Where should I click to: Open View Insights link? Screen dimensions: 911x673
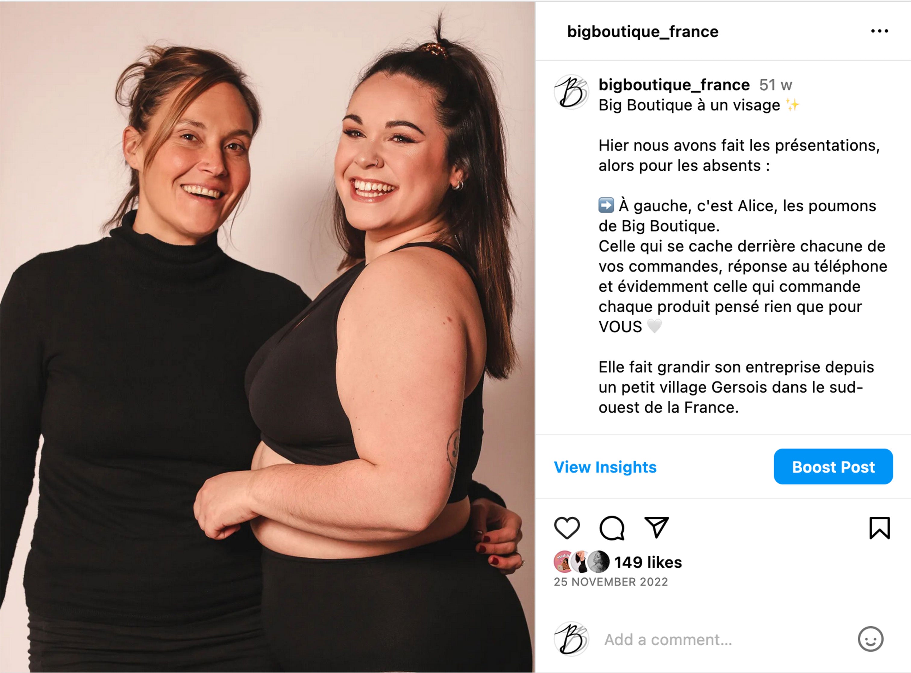point(605,467)
